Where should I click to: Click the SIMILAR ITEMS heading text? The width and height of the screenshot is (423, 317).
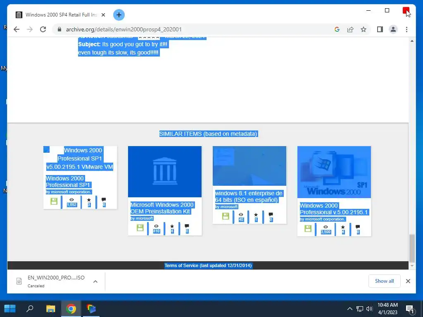coord(209,134)
